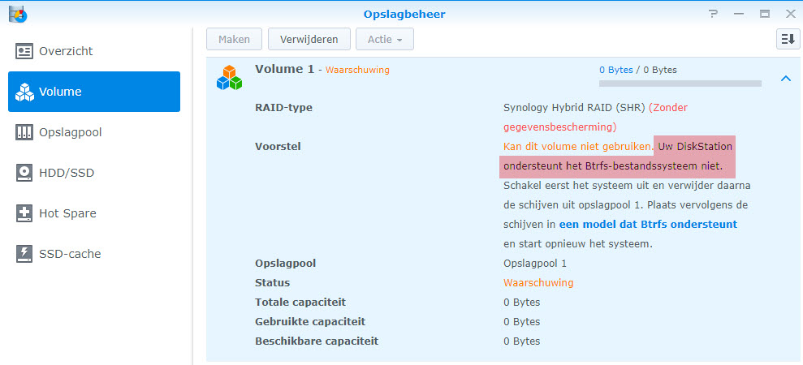This screenshot has width=803, height=365.
Task: Follow link 'een model dat Btrfs ondersteunt'
Action: tap(648, 224)
